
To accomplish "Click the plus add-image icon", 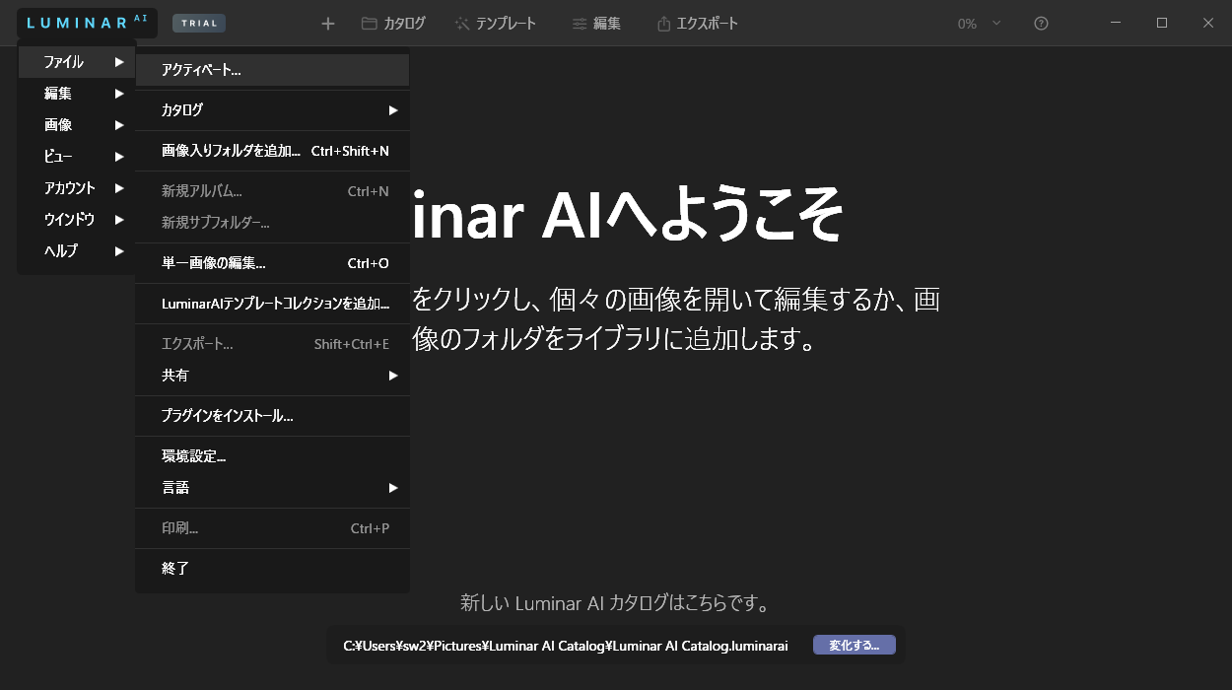I will 328,24.
